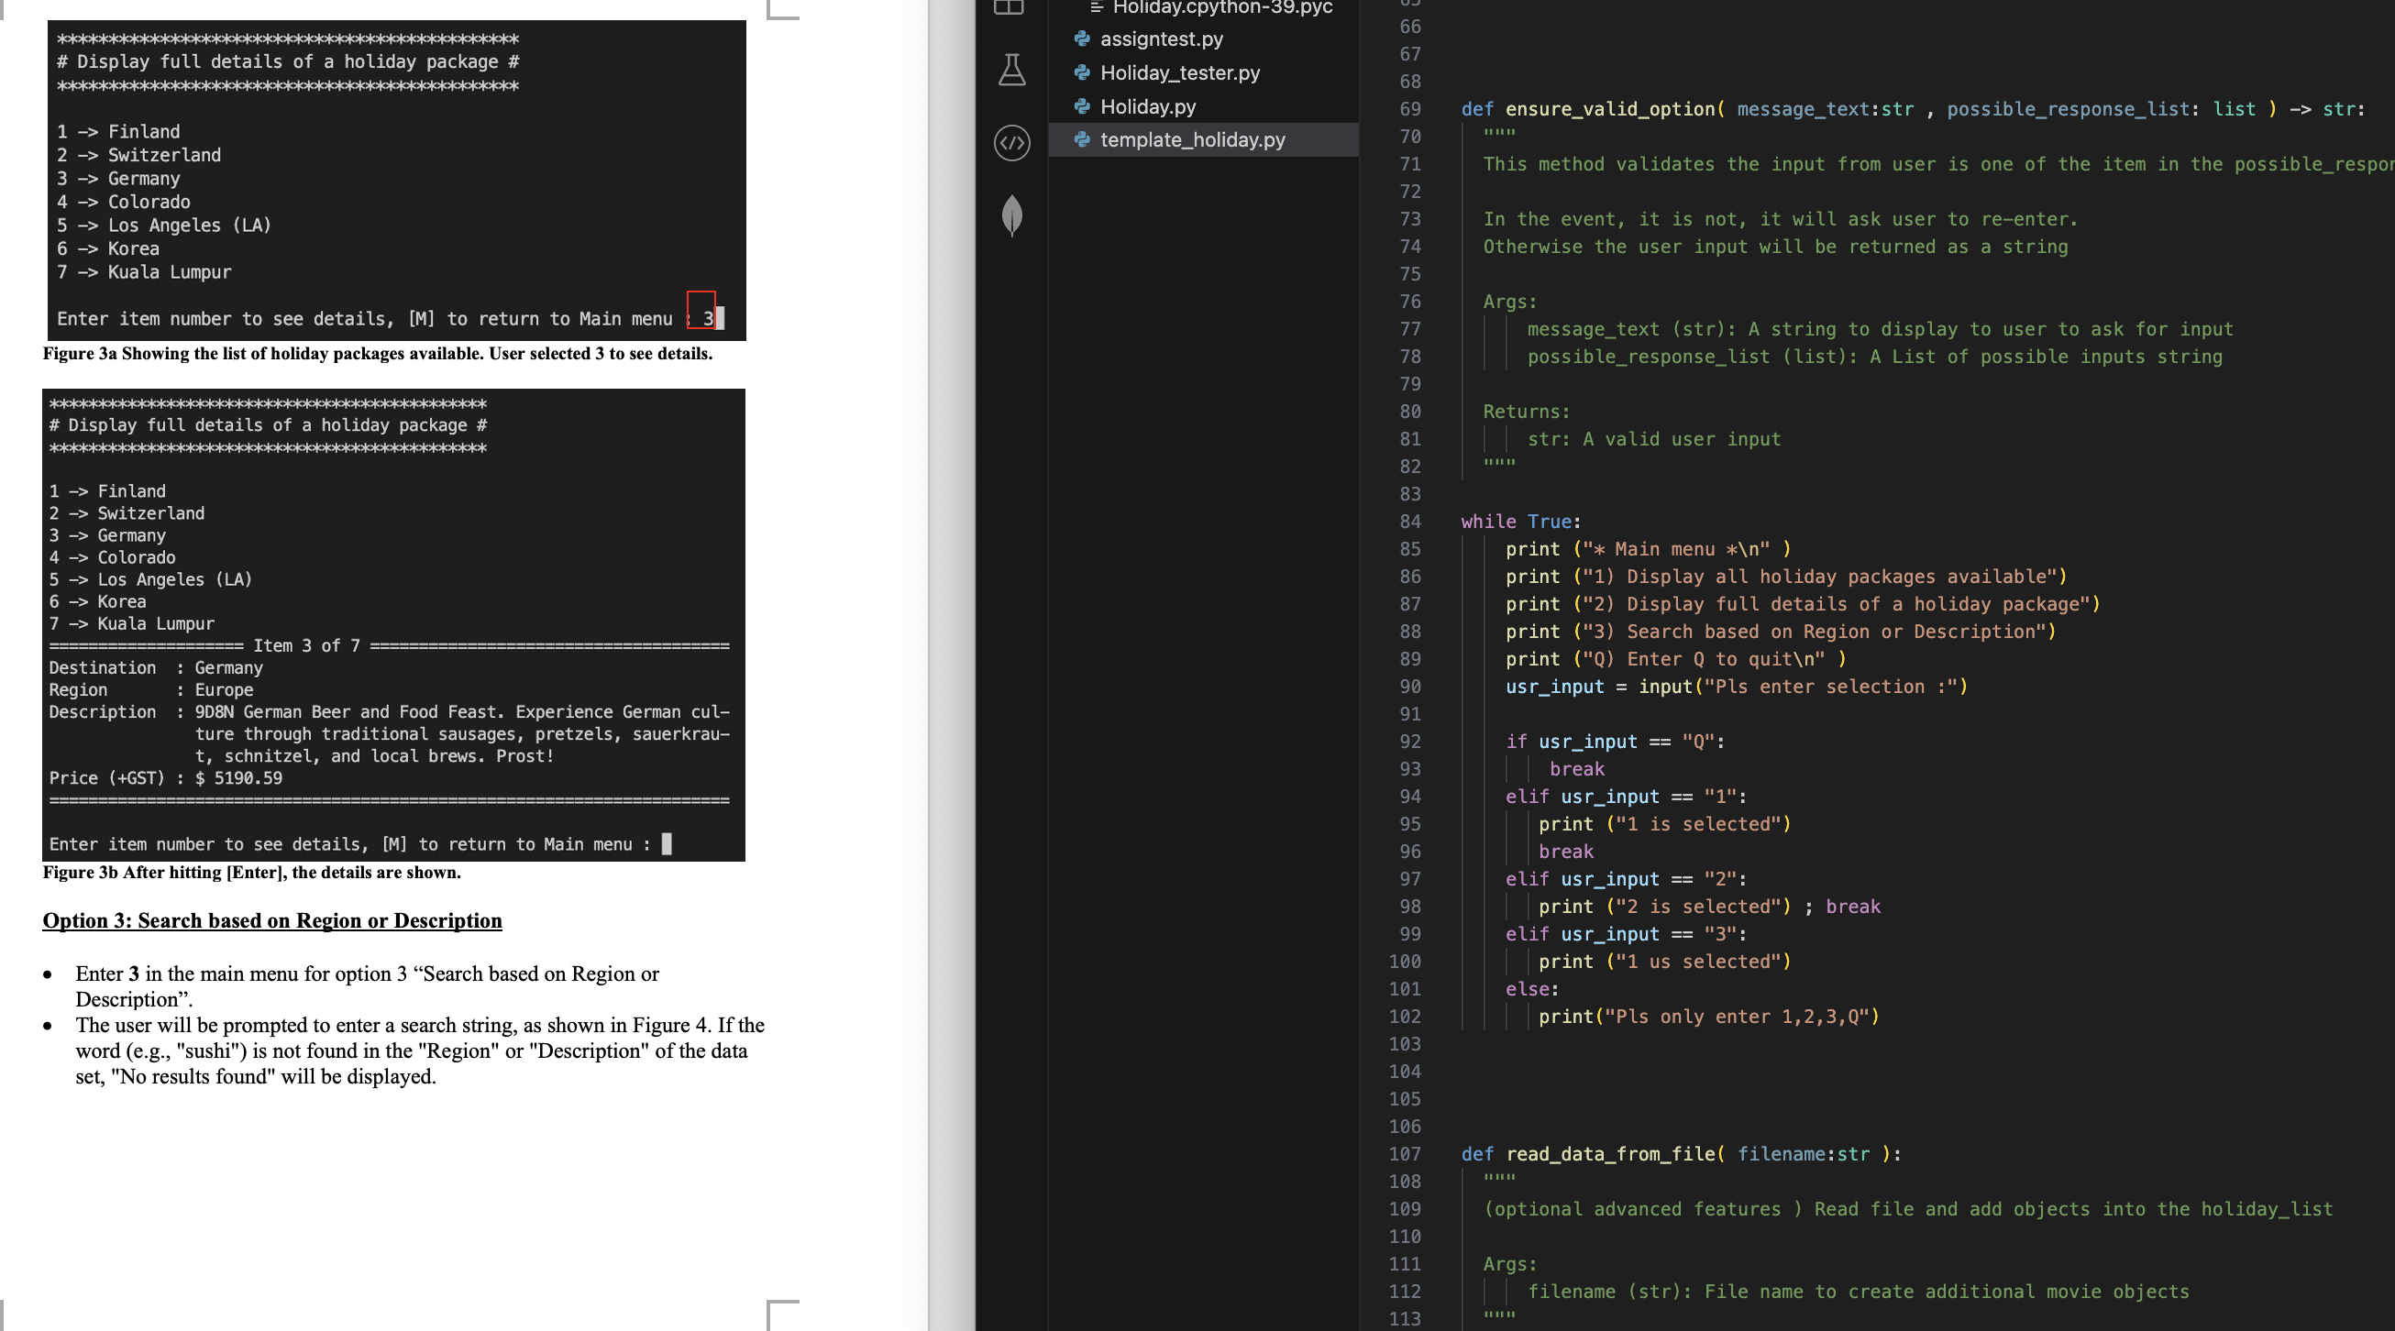This screenshot has width=2395, height=1331.
Task: Click the circled code brackets sidebar icon
Action: [x=1011, y=143]
